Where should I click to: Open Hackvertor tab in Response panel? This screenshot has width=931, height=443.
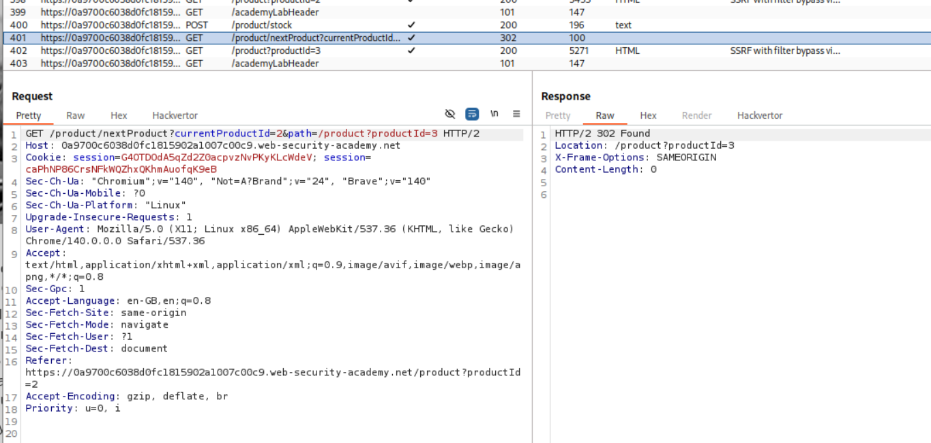click(760, 115)
